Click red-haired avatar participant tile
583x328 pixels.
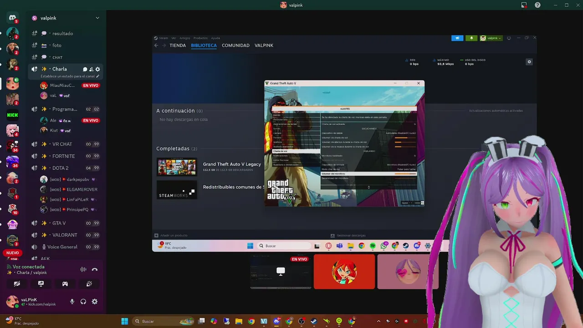344,272
